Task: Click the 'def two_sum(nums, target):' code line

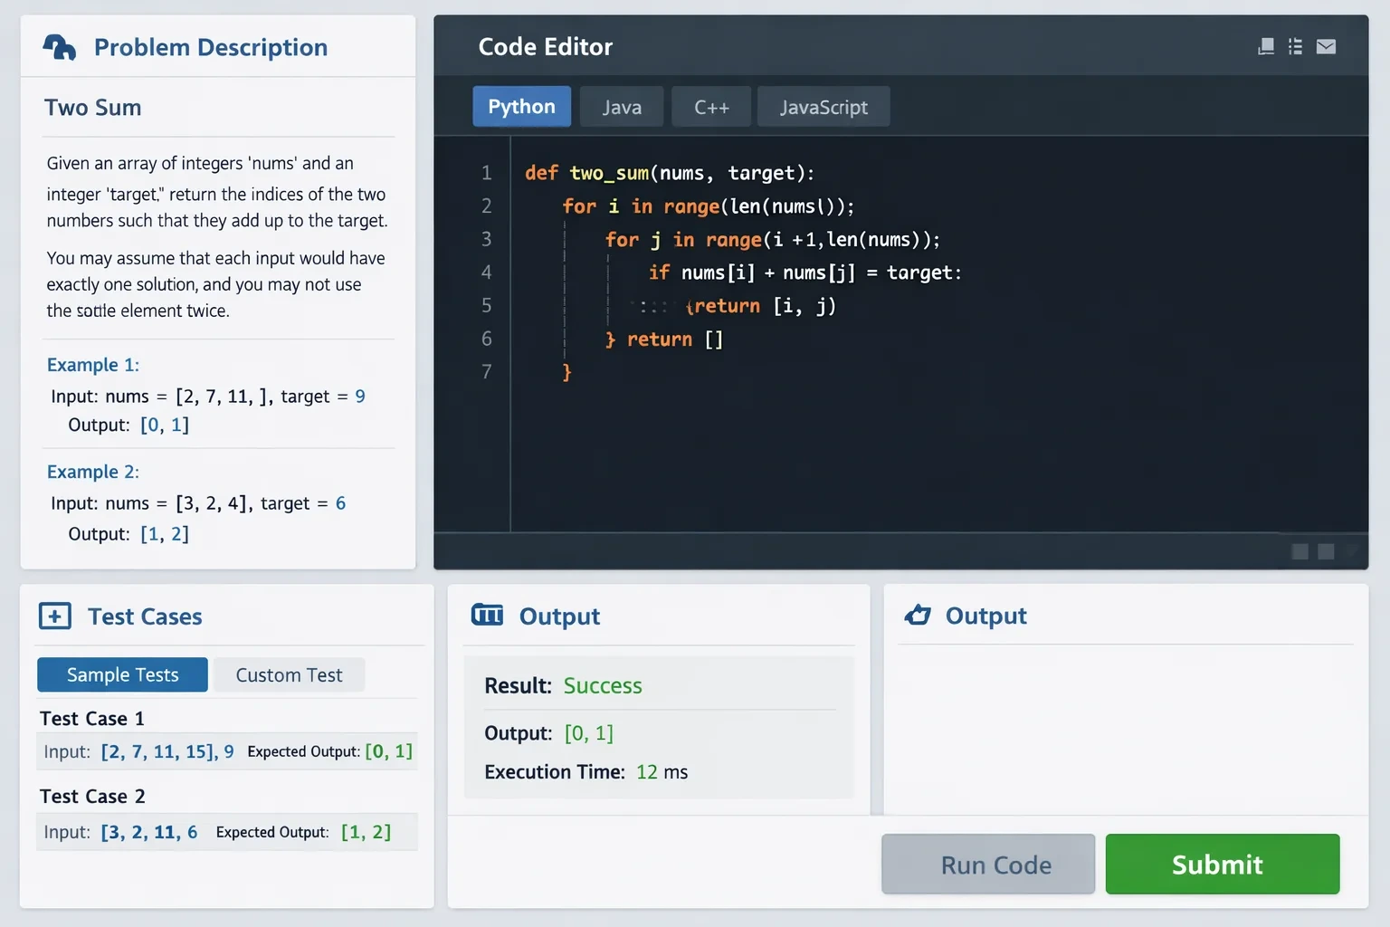Action: pyautogui.click(x=670, y=173)
